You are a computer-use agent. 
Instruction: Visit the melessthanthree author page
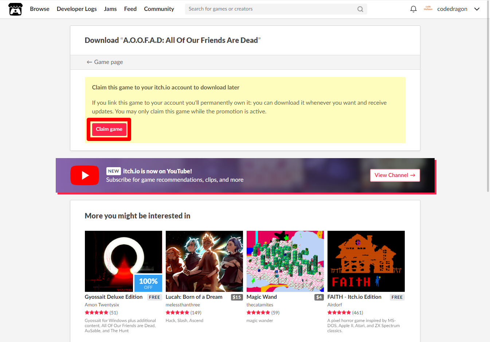(x=183, y=305)
